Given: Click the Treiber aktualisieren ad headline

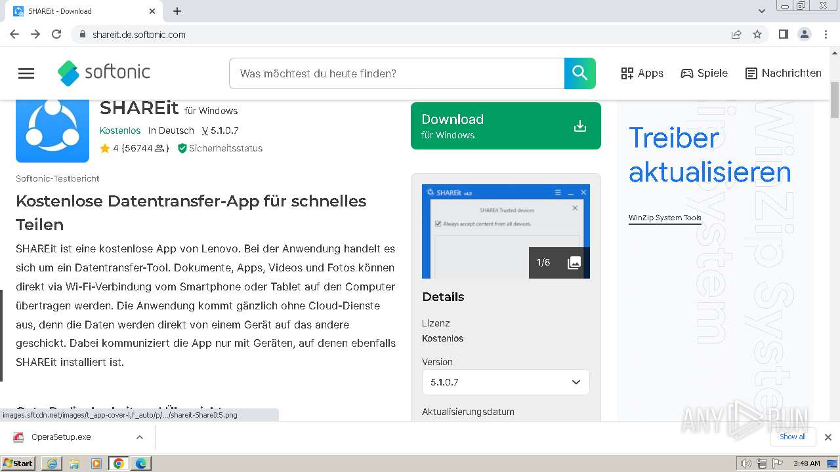Looking at the screenshot, I should coord(710,155).
